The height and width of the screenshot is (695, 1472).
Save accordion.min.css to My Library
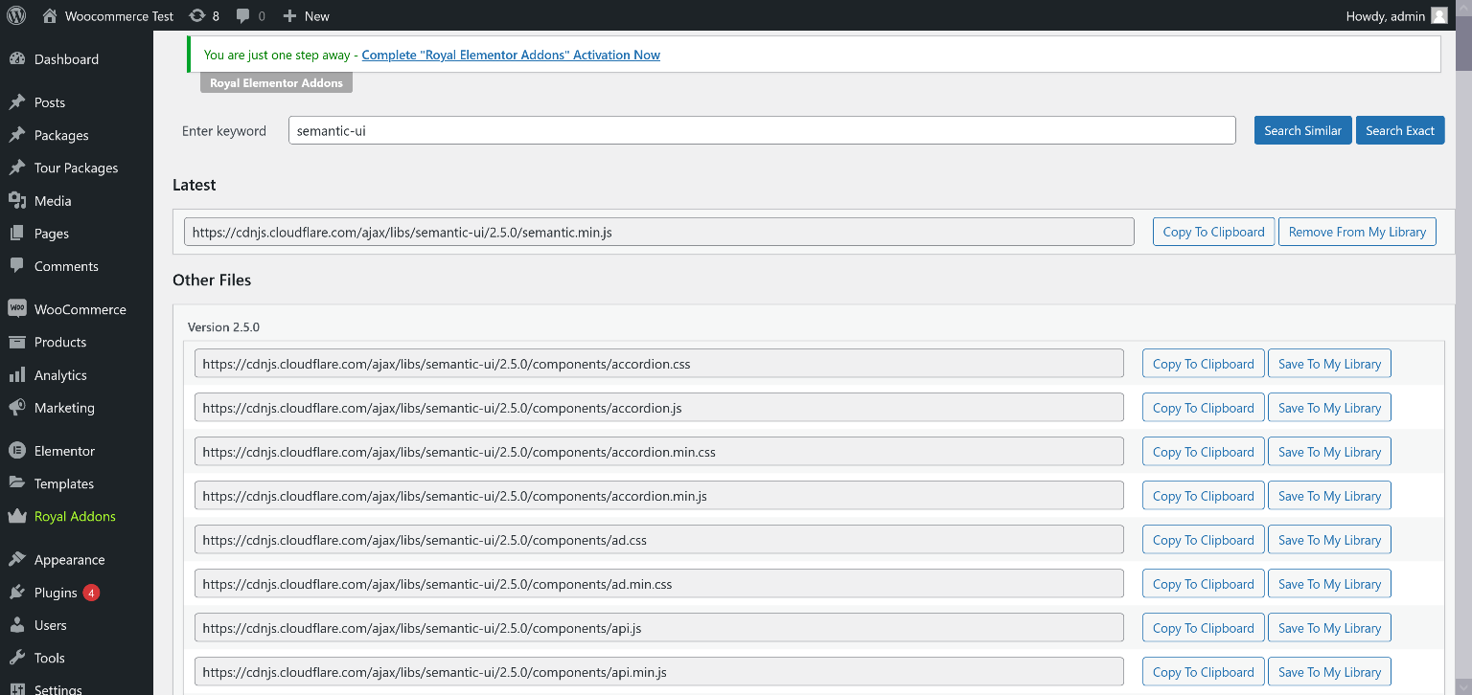1329,452
